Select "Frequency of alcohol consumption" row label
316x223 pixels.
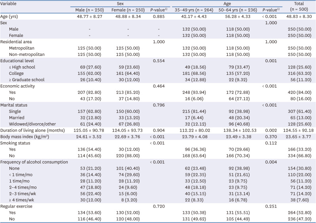(x=34, y=162)
